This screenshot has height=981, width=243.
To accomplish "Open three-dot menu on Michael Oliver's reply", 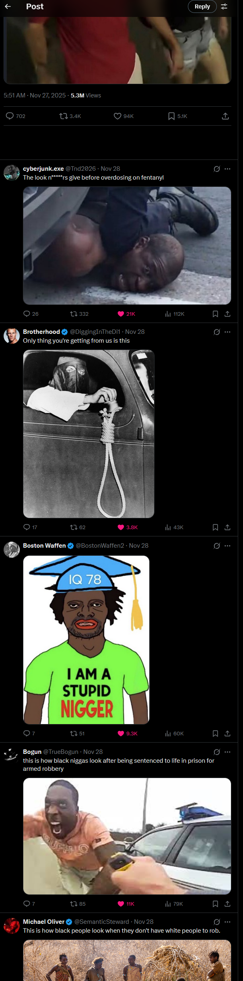I will [227, 922].
